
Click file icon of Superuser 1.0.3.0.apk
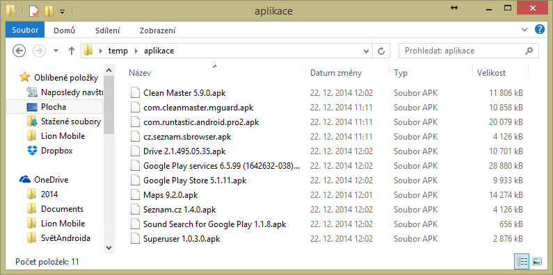pos(135,238)
